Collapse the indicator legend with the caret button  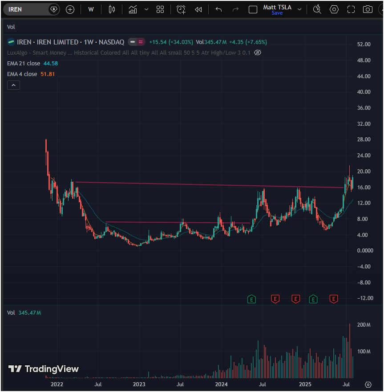(x=13, y=85)
